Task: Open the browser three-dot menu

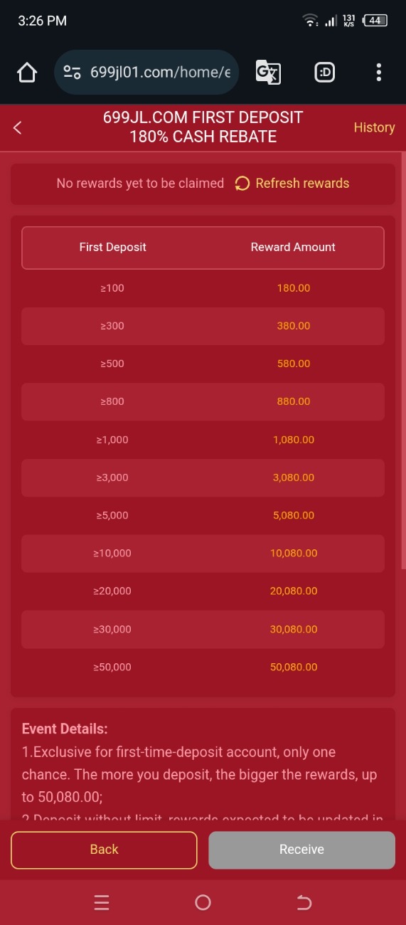Action: 378,73
